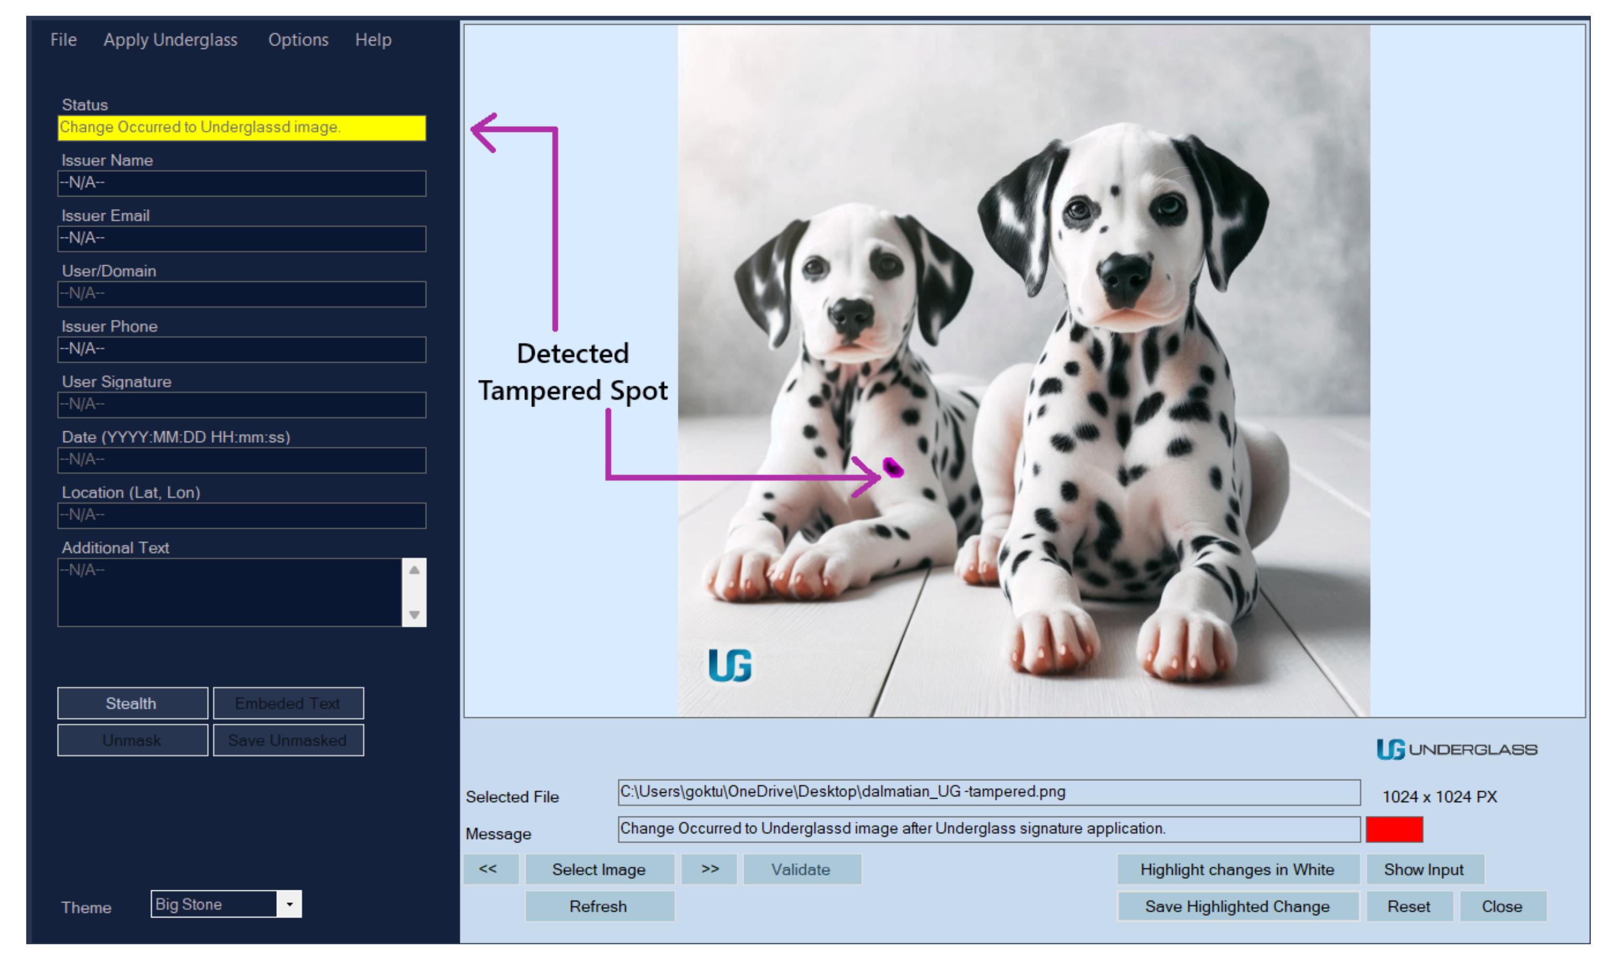
Task: Click the Date field
Action: pos(241,460)
